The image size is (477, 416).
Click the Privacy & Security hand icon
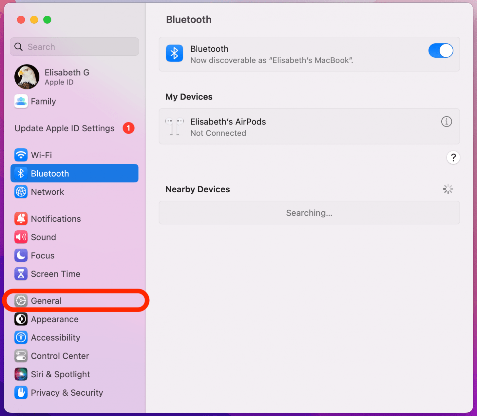(21, 392)
